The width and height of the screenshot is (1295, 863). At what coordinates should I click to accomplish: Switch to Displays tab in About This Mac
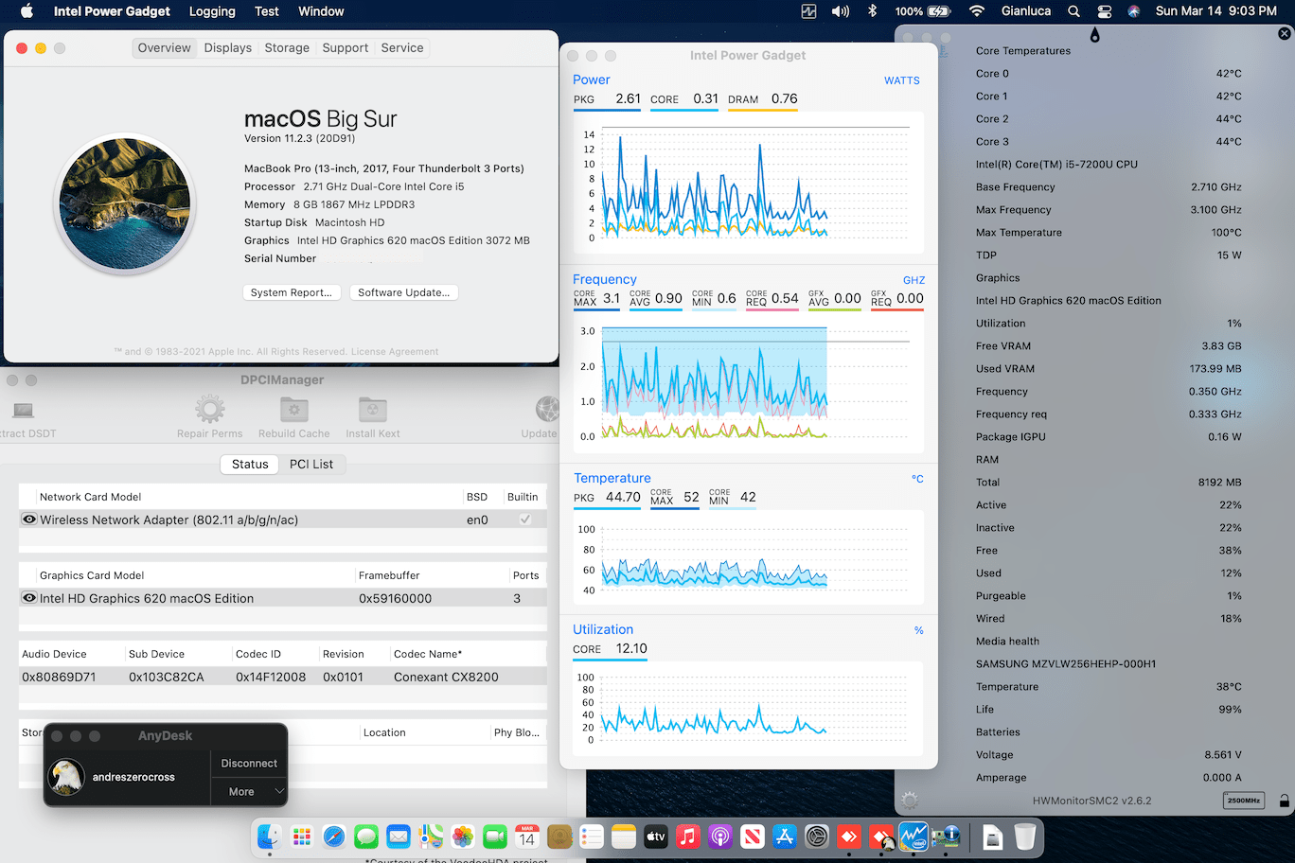(228, 47)
